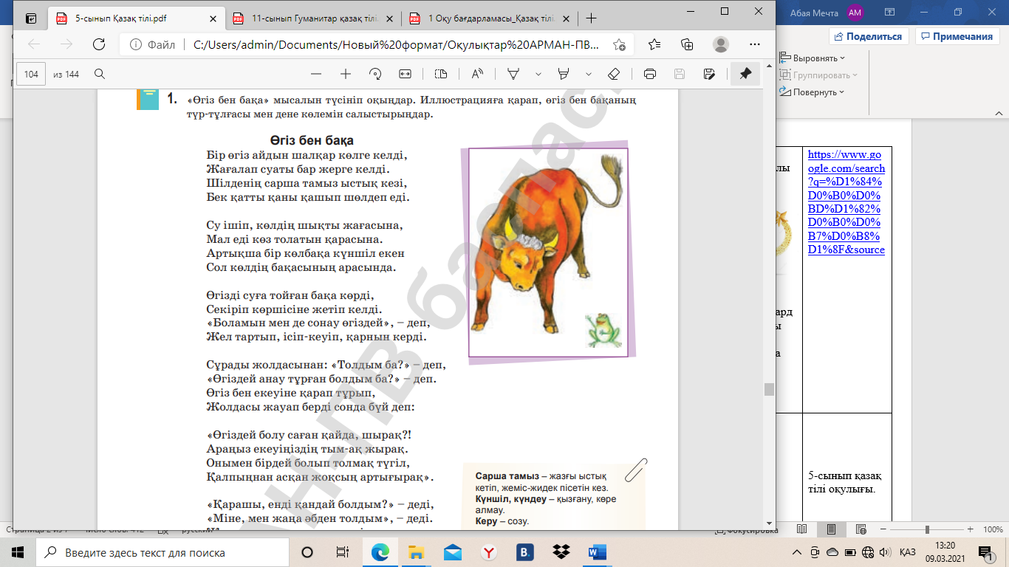Select the Draw pen tool
This screenshot has height=567, width=1009.
[513, 74]
